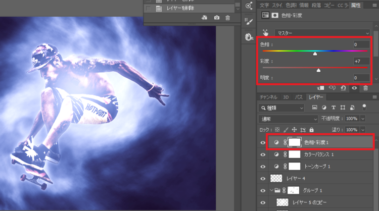Open the clone source panel icon
Screen dimensions: 379x211
coord(249,37)
